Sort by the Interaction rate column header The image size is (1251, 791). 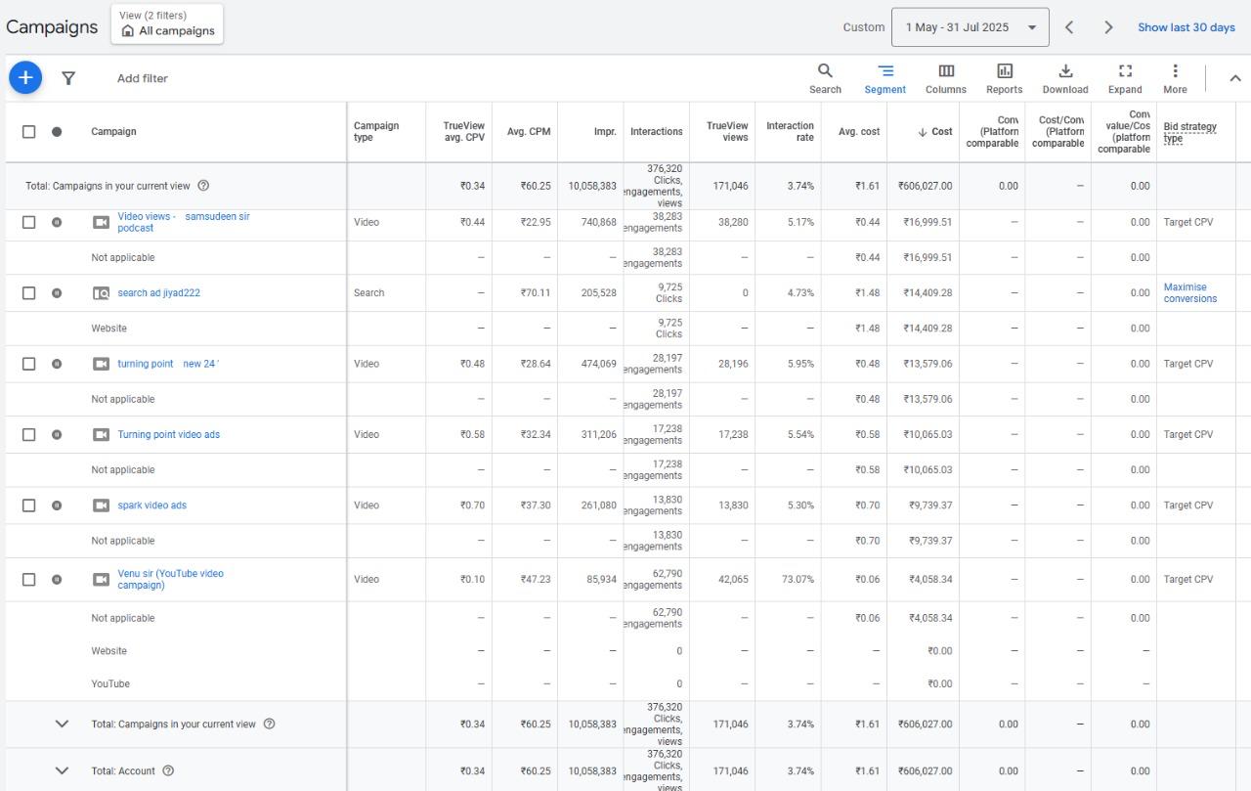(790, 132)
